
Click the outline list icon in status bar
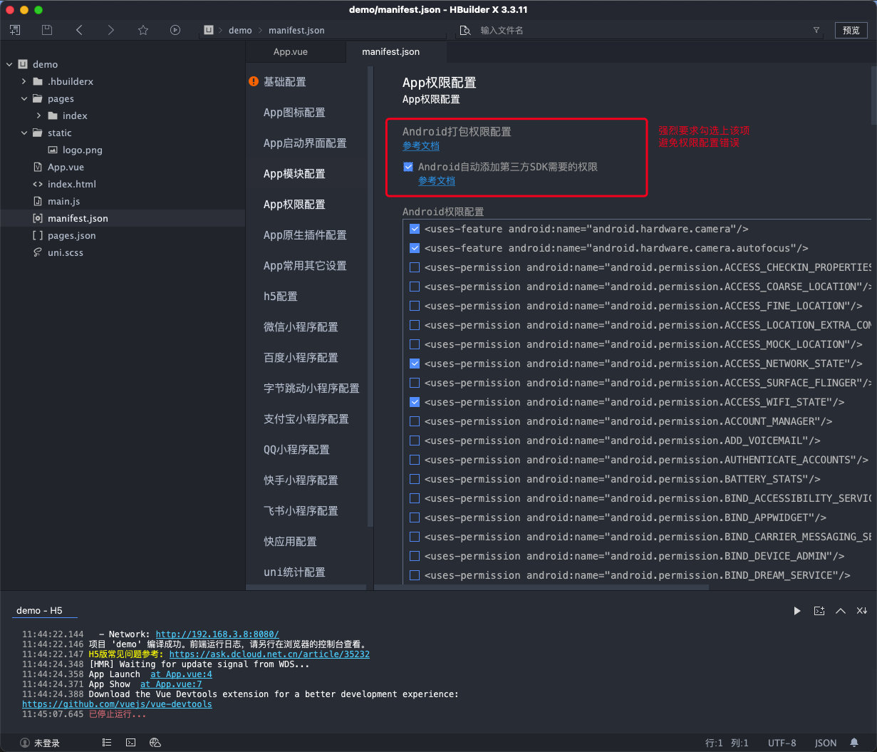(x=107, y=743)
